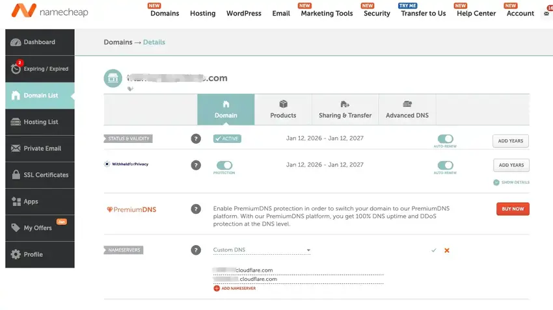Open Private Email in the sidebar
The image size is (553, 310).
pos(40,148)
